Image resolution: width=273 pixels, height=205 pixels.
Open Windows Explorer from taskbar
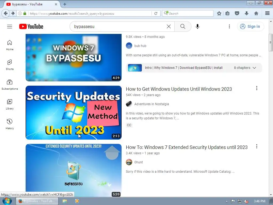tap(65, 201)
